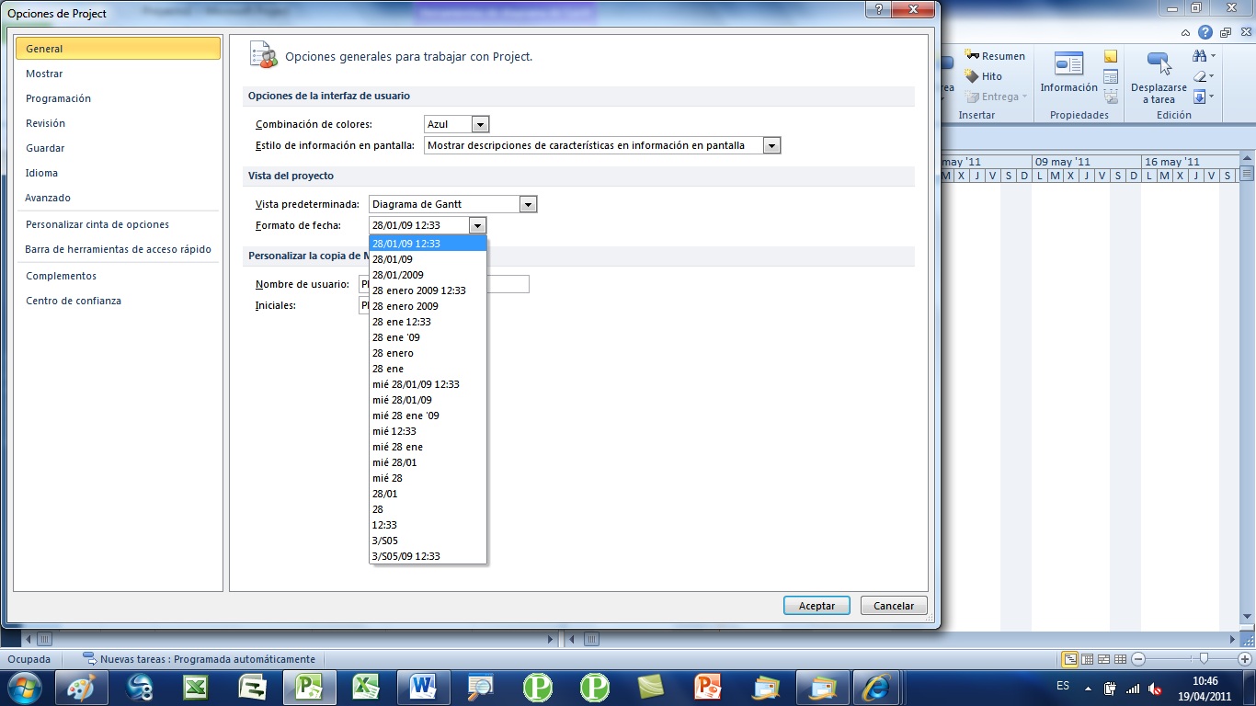
Task: Choose date format 28 enero
Action: [x=428, y=353]
